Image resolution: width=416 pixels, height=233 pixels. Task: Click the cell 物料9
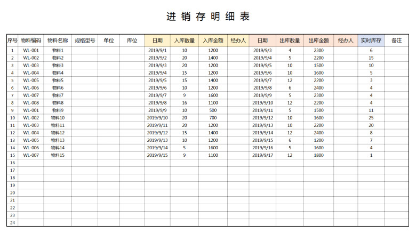coord(58,110)
